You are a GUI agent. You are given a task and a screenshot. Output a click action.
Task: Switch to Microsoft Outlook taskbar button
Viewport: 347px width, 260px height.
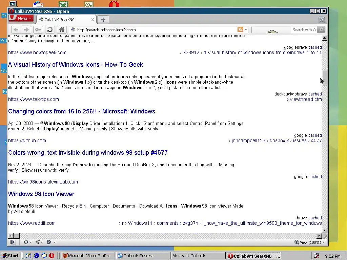198,256
